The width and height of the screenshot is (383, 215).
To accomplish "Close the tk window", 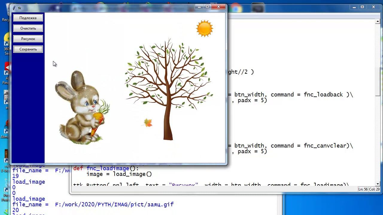I will pyautogui.click(x=219, y=7).
